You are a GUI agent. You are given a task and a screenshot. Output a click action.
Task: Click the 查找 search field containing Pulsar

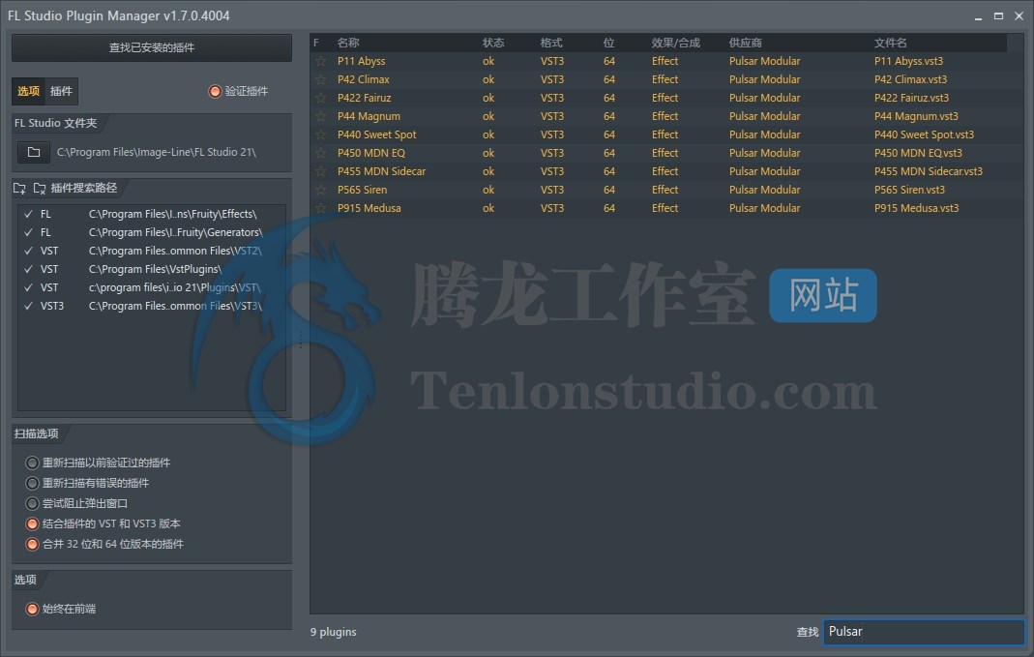coord(923,632)
